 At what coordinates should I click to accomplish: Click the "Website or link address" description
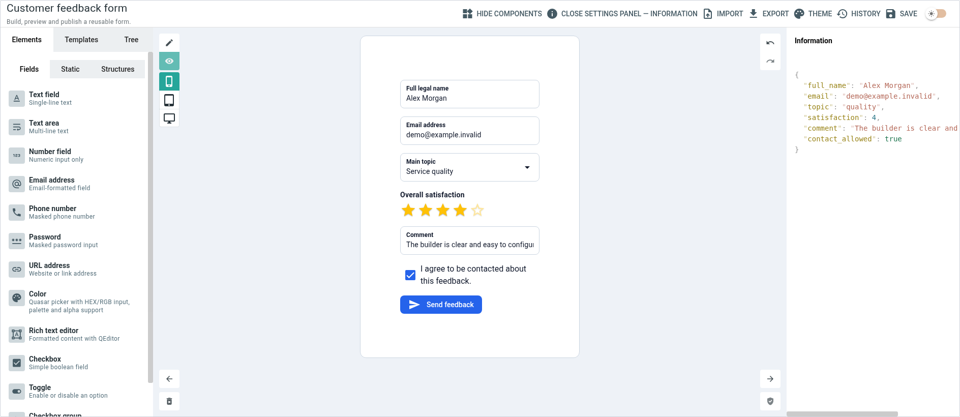(63, 274)
